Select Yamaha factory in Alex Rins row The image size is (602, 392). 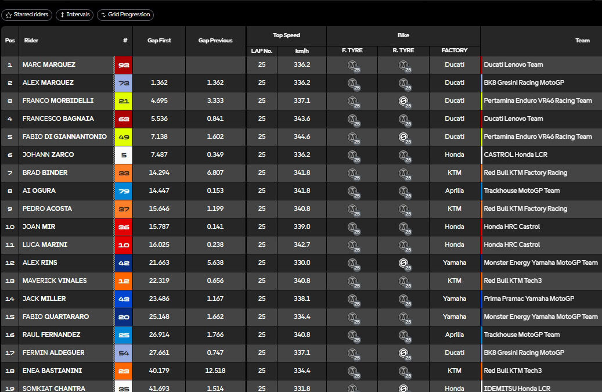click(455, 262)
